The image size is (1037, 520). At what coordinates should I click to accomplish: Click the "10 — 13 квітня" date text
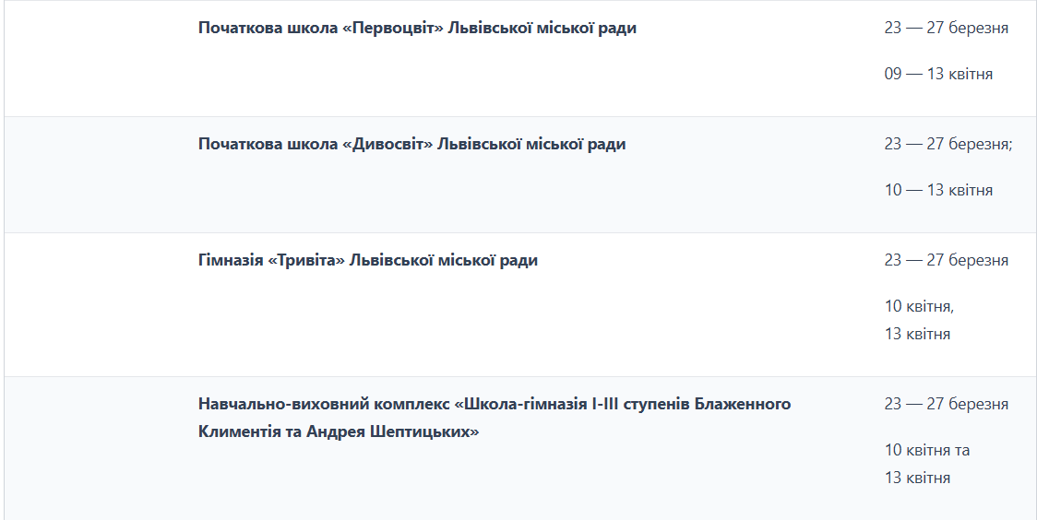tap(938, 190)
